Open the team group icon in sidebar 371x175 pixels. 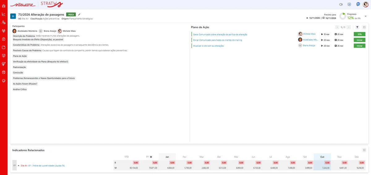point(4,31)
